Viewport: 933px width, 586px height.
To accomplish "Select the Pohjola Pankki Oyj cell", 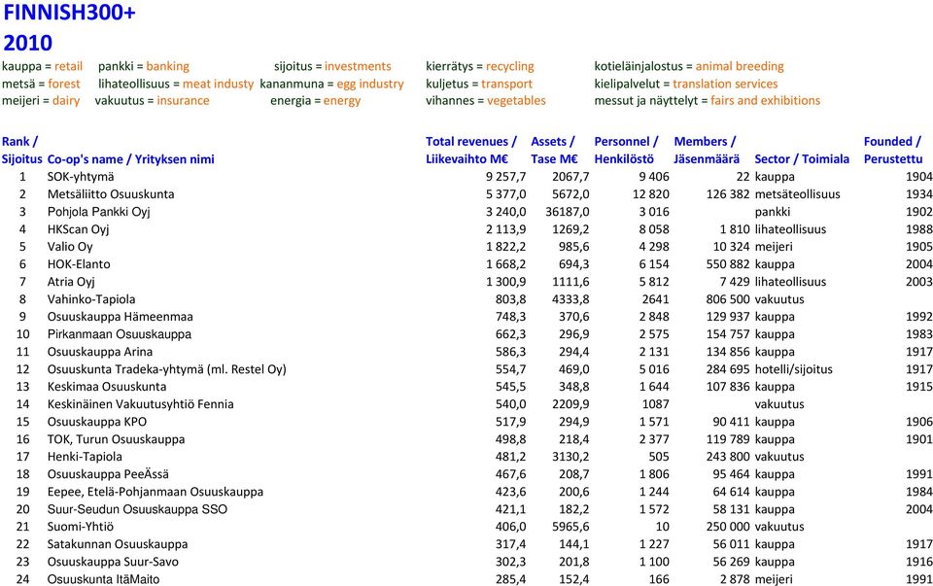I will (x=99, y=212).
